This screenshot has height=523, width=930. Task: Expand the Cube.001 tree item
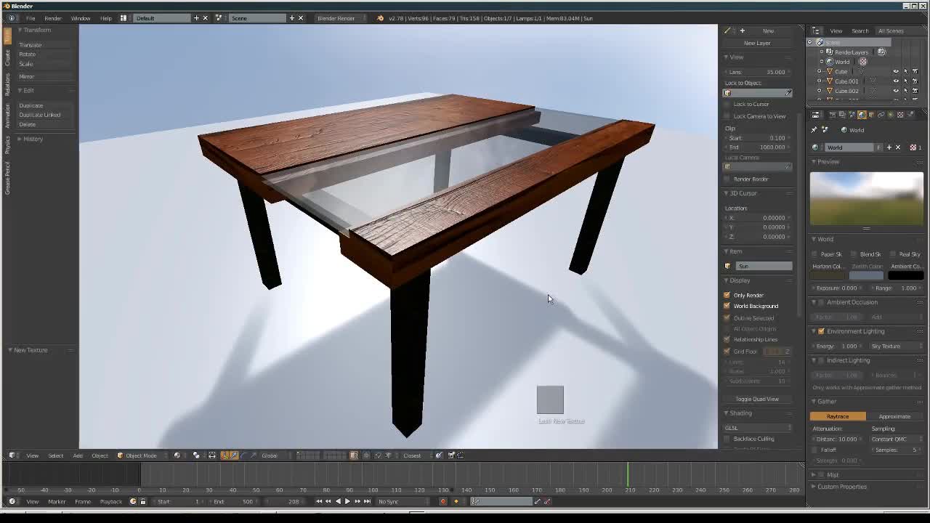(820, 81)
